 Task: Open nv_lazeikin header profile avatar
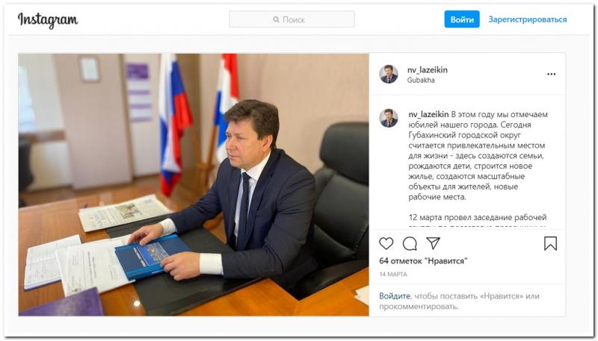389,74
